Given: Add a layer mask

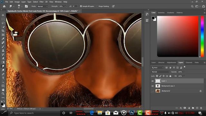Looking at the screenshot, I should click(x=185, y=108).
